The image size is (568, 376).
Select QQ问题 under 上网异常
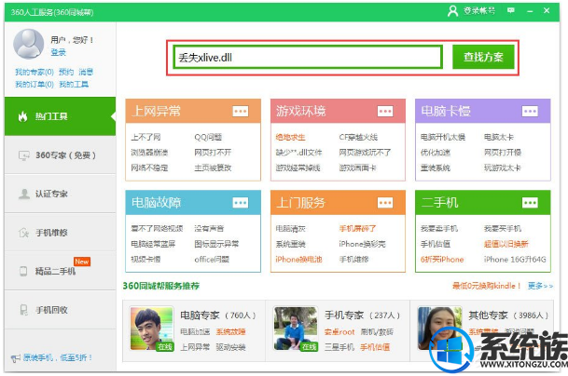[208, 137]
